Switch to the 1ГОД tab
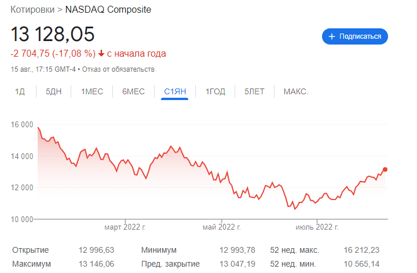The width and height of the screenshot is (417, 273). tap(215, 91)
